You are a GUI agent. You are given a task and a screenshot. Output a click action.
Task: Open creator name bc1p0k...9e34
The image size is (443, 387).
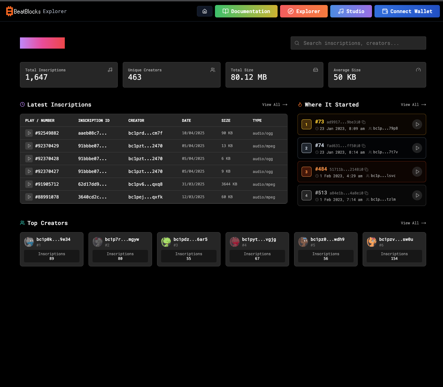53,239
